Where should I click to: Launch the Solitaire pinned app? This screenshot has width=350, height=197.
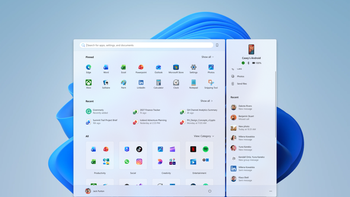pyautogui.click(x=106, y=84)
